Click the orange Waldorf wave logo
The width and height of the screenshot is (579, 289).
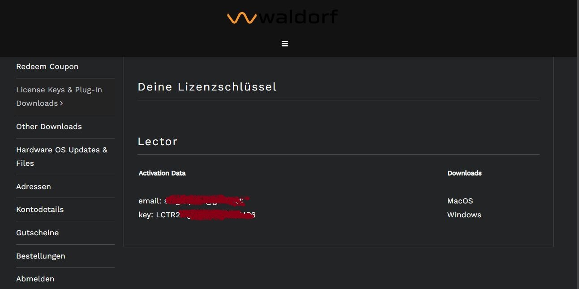click(x=241, y=18)
